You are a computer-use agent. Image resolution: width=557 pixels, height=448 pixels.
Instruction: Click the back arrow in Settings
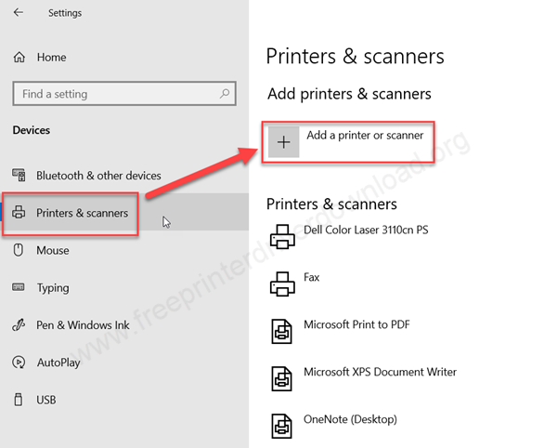tap(19, 13)
